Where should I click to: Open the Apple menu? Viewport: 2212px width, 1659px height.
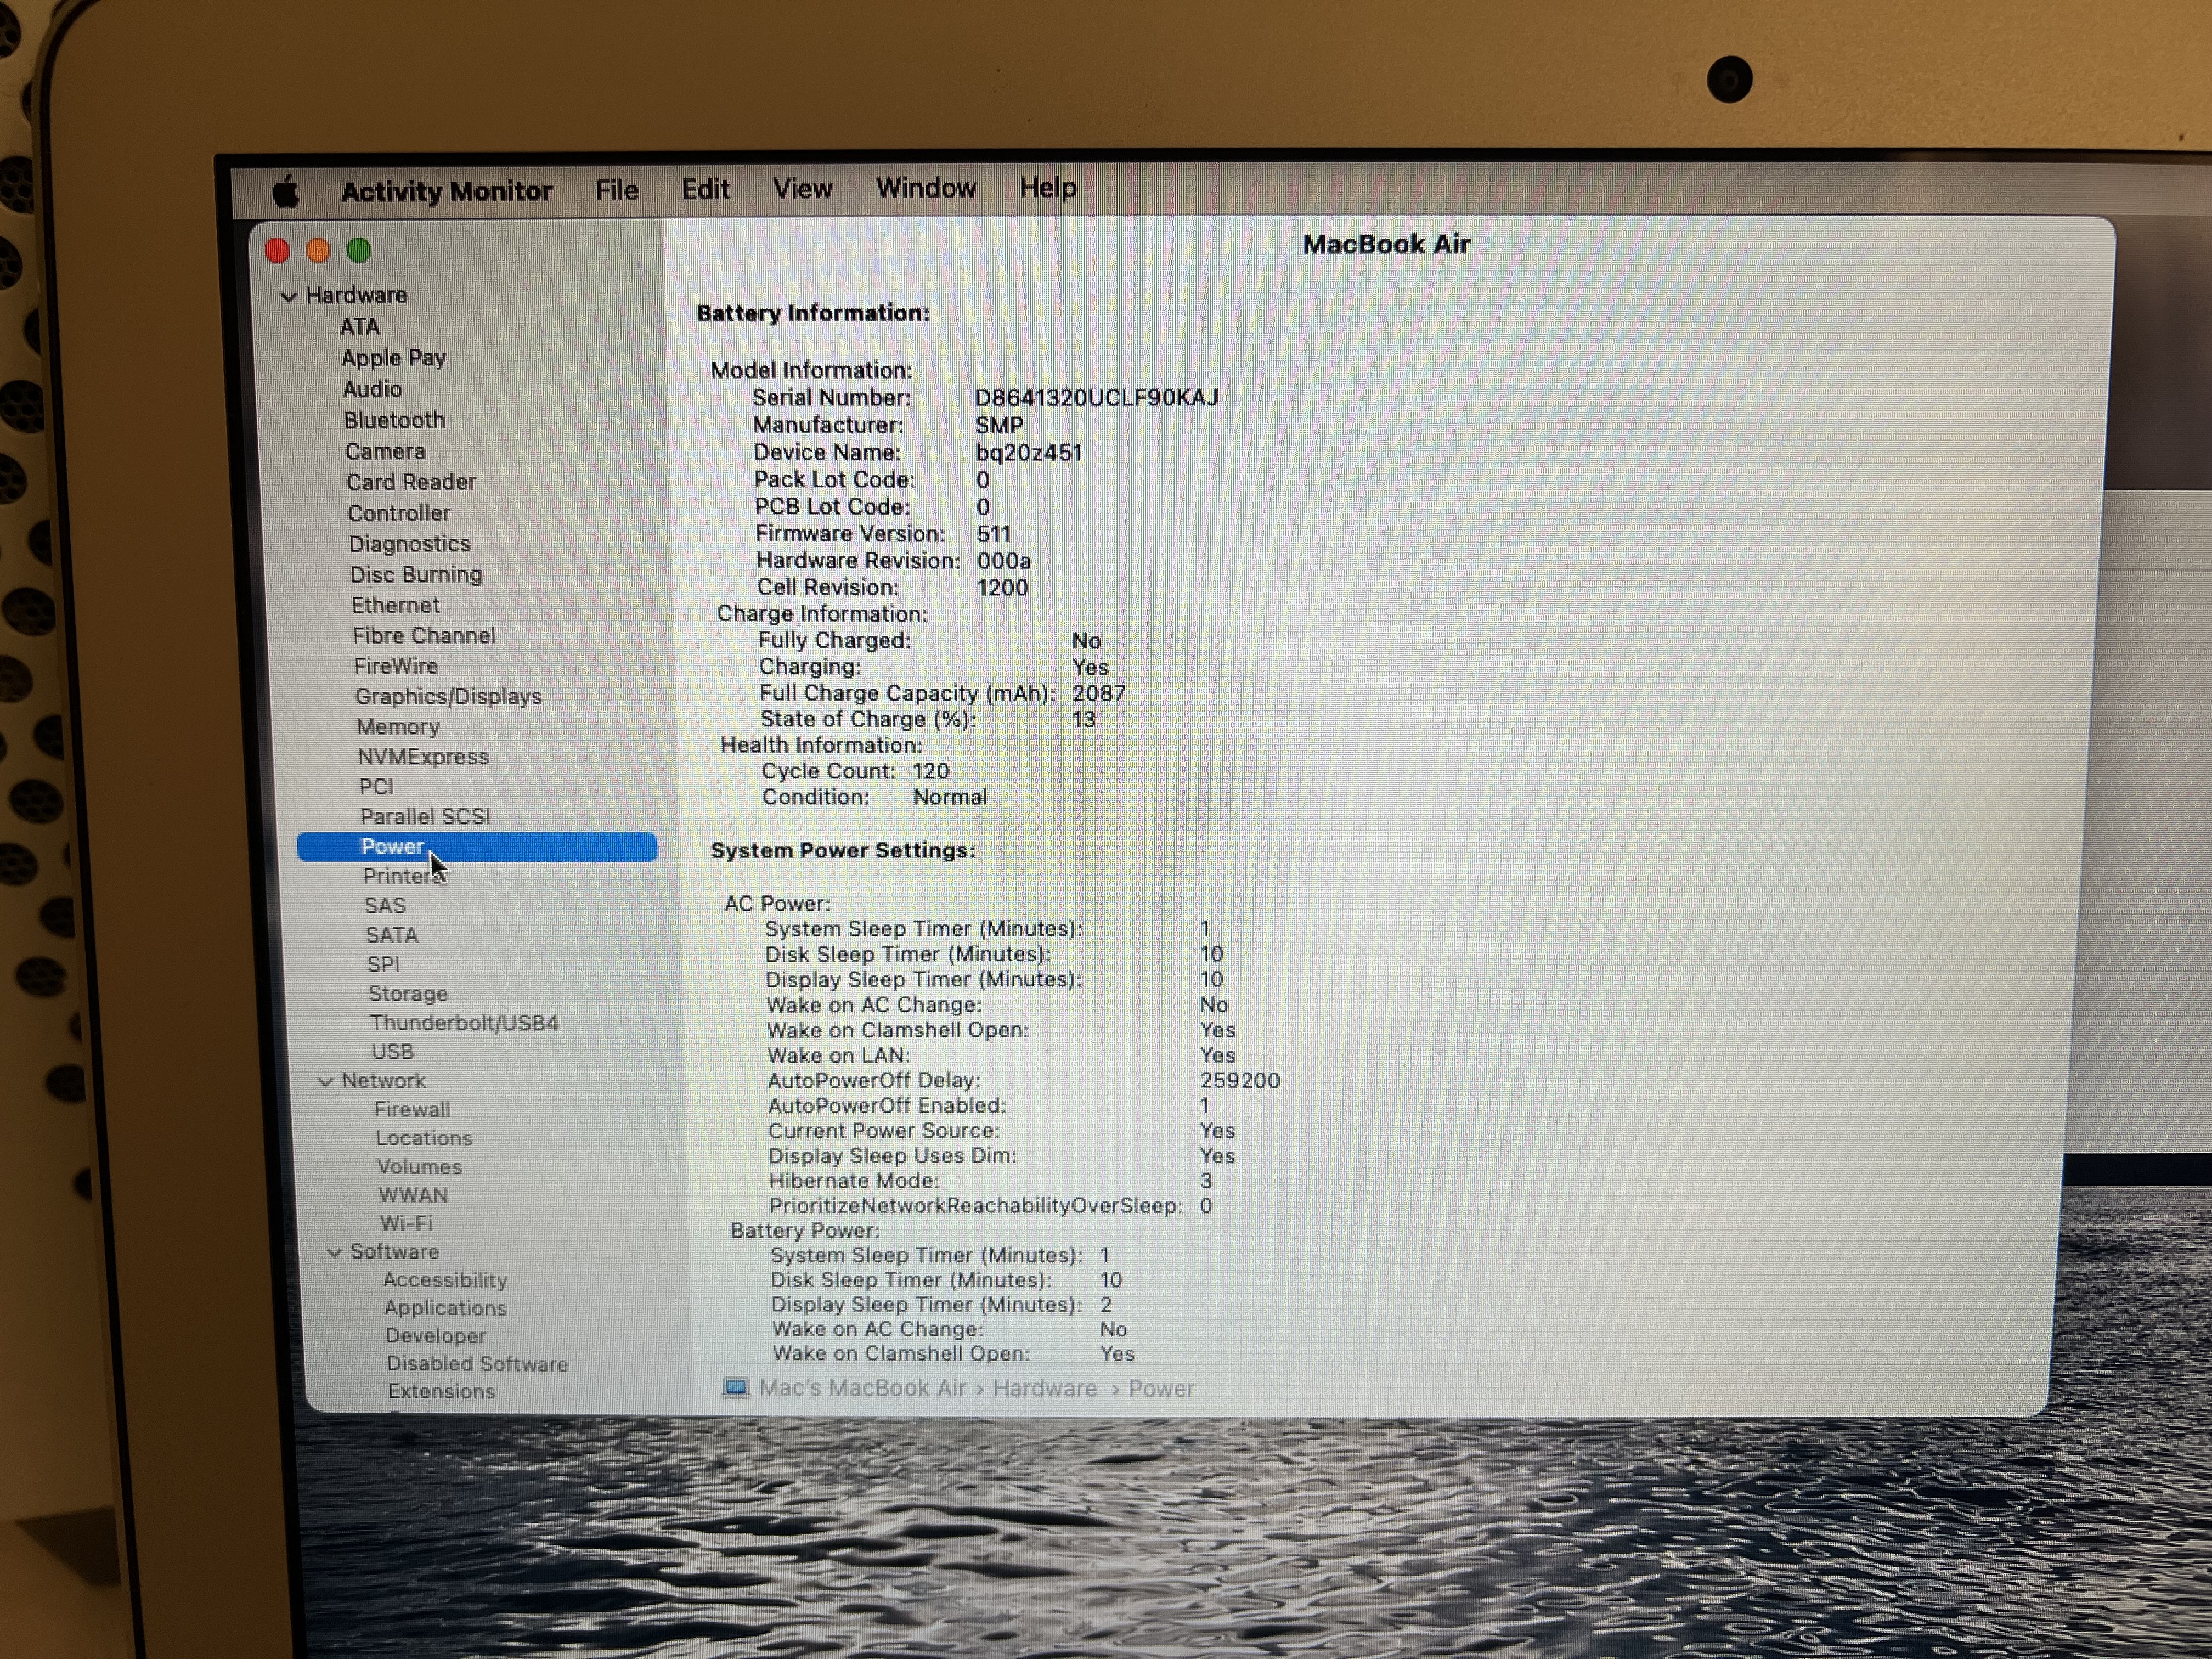tap(285, 191)
